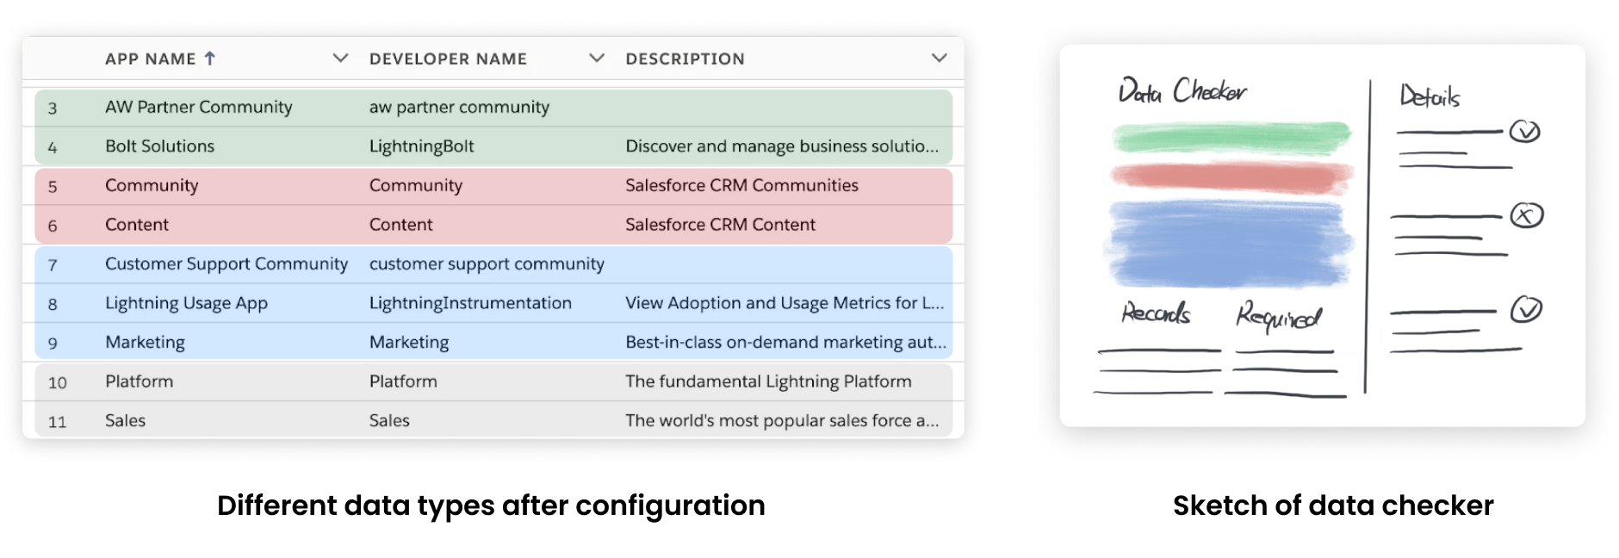Select the Customer Support Community app name
The width and height of the screenshot is (1619, 558).
pyautogui.click(x=226, y=263)
